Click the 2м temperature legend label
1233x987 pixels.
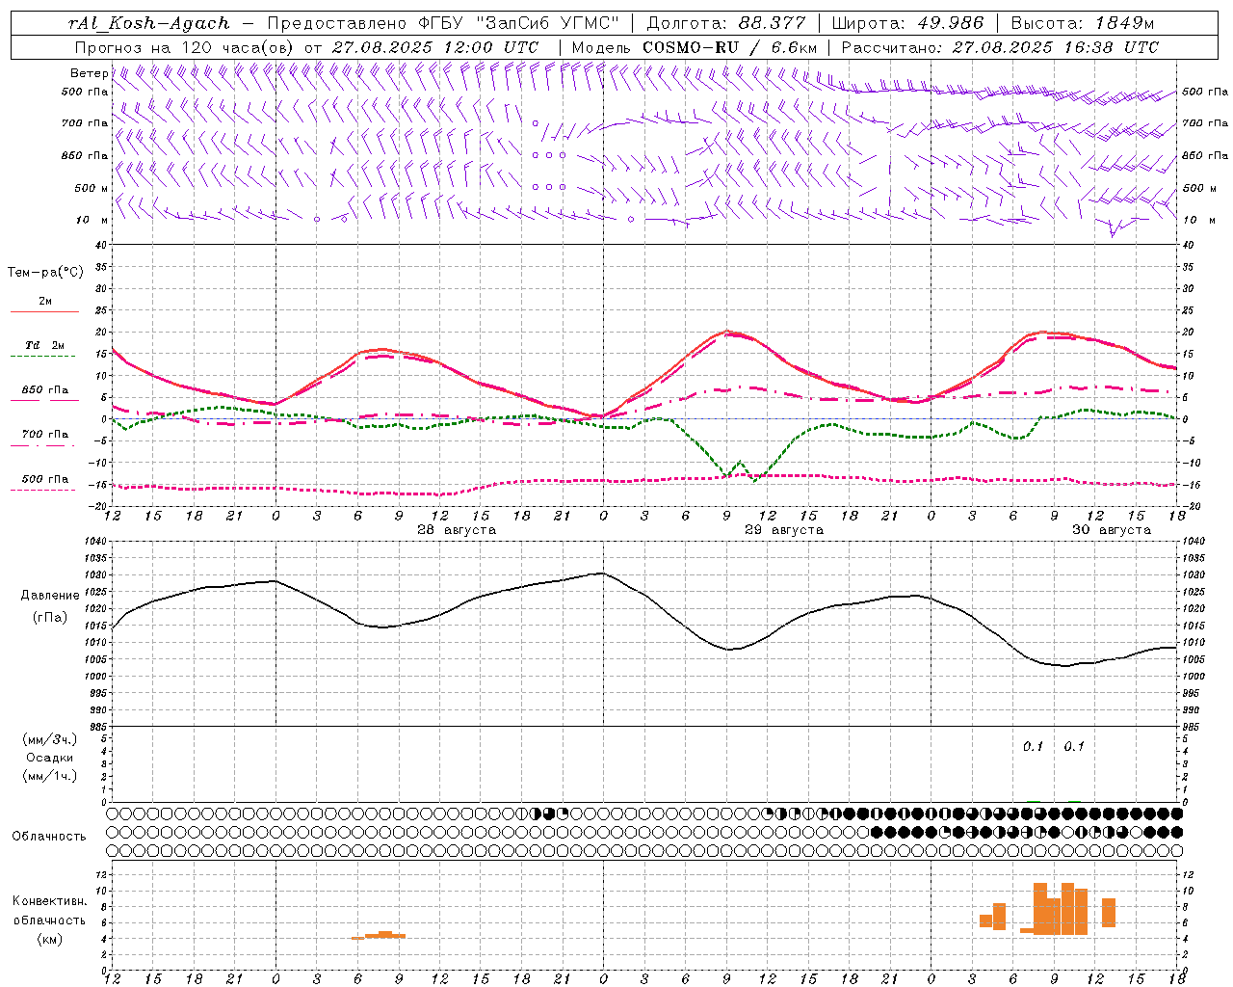click(45, 301)
